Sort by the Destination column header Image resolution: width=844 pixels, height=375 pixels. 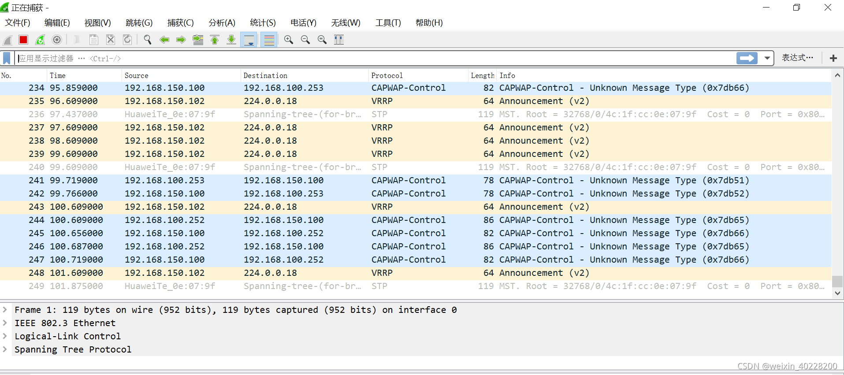point(305,76)
